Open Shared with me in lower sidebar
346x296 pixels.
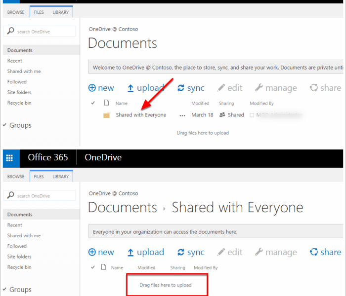pos(24,236)
